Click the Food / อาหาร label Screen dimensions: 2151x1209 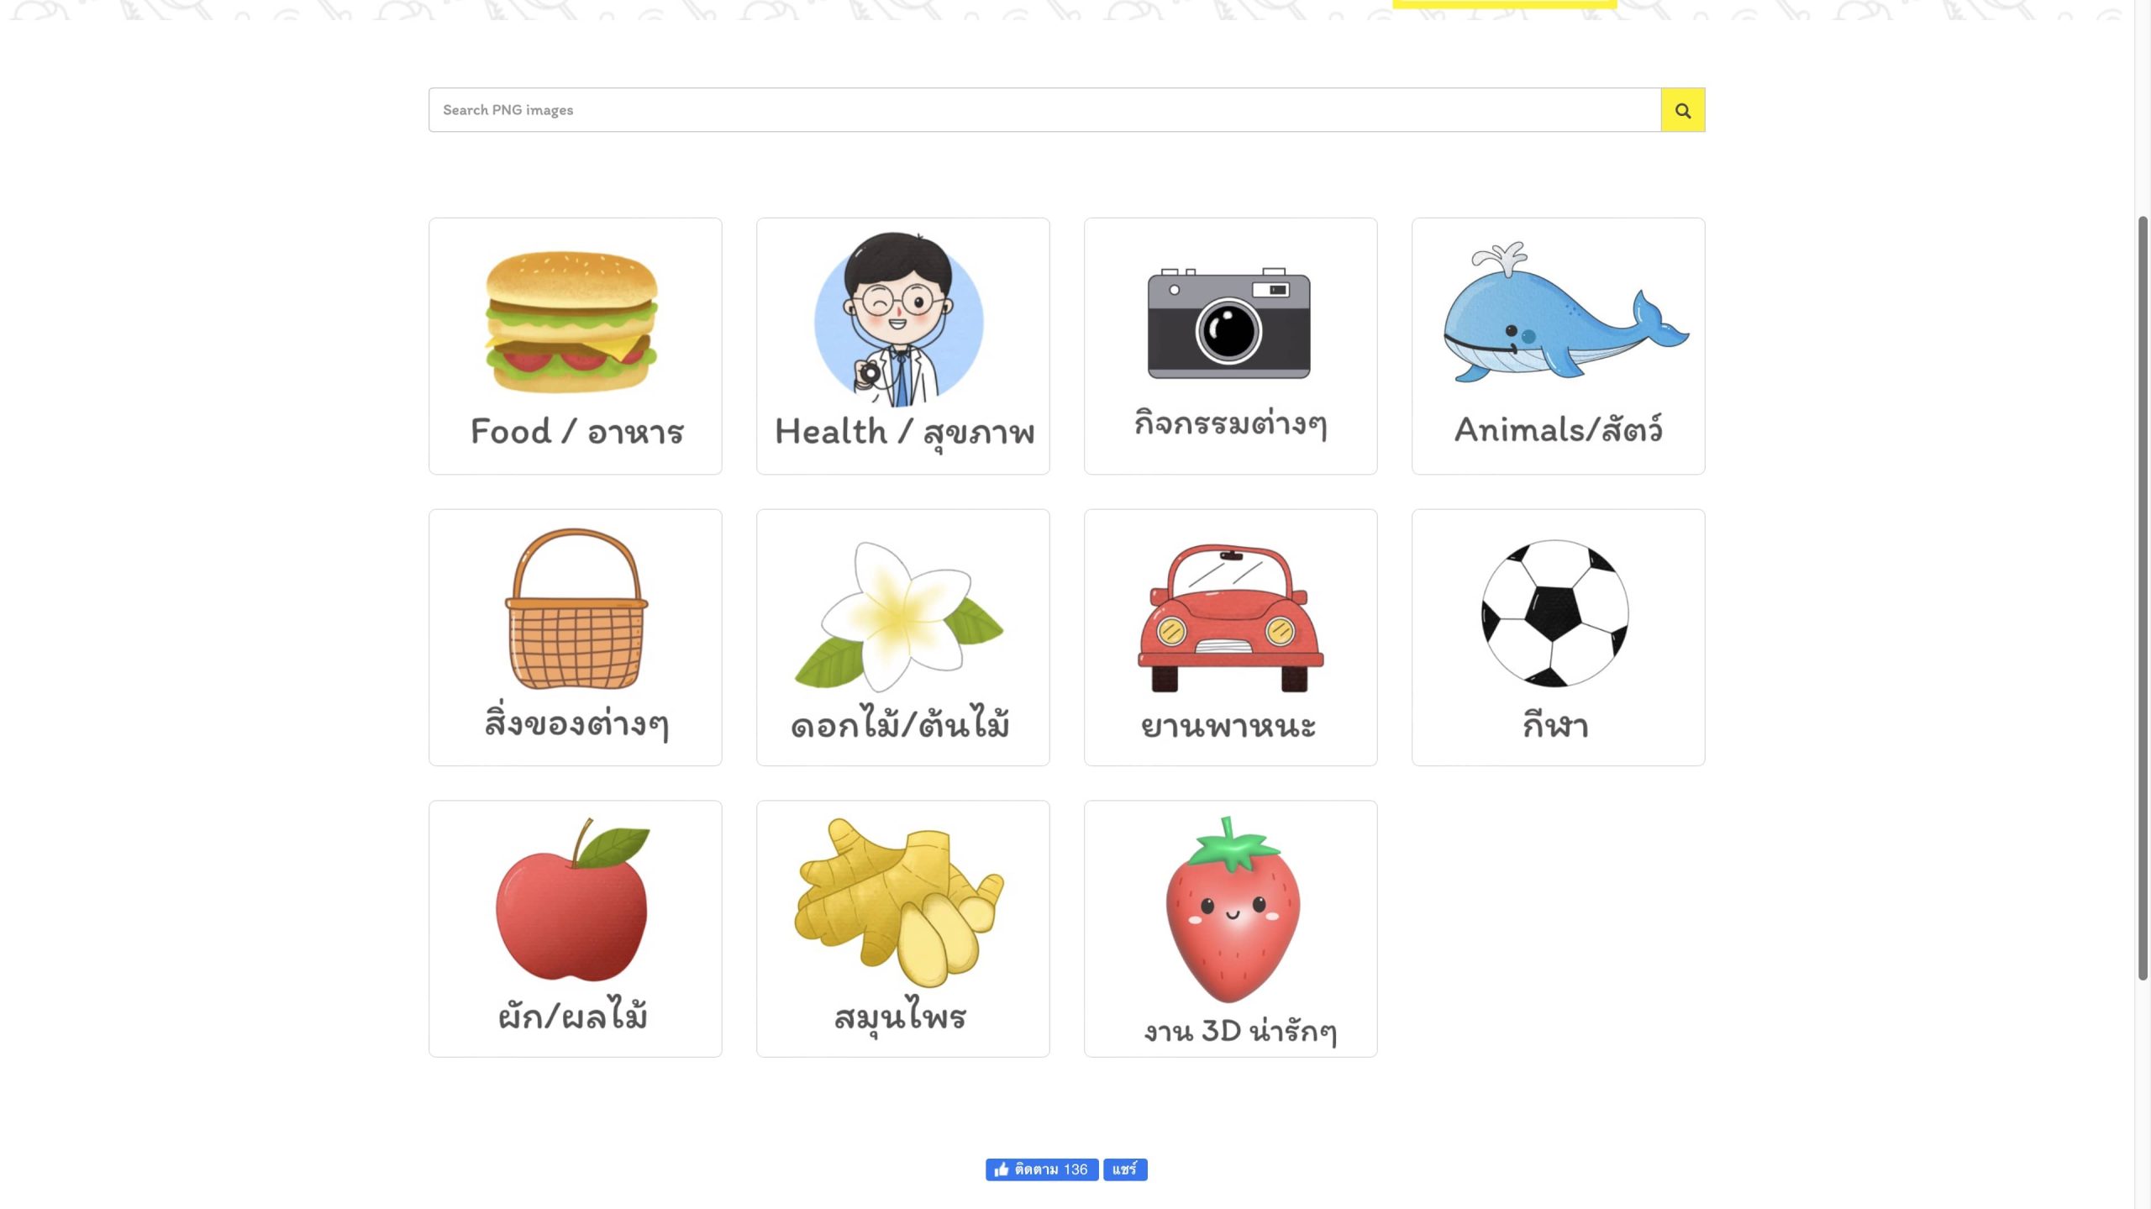click(x=576, y=432)
